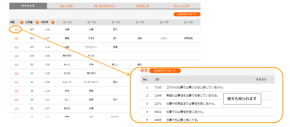
Task: Click the CSVダウンロード button next to 原文
Action: tap(165, 71)
